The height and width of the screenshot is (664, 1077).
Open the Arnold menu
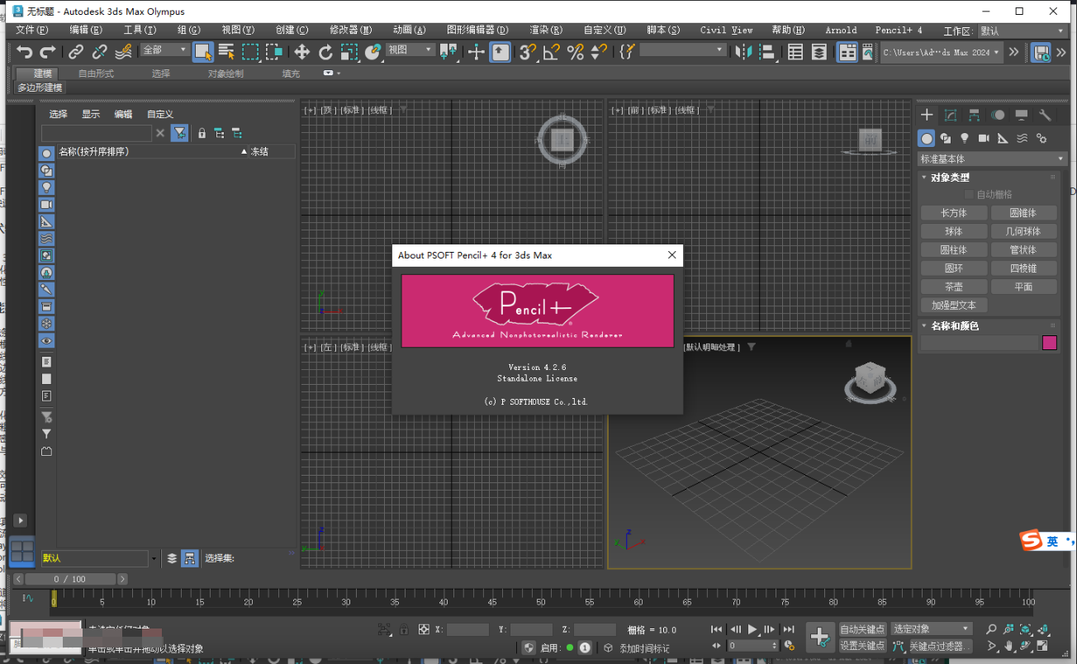pyautogui.click(x=841, y=30)
